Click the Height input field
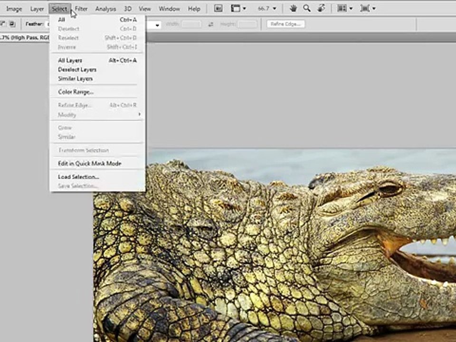456x342 pixels. [247, 24]
